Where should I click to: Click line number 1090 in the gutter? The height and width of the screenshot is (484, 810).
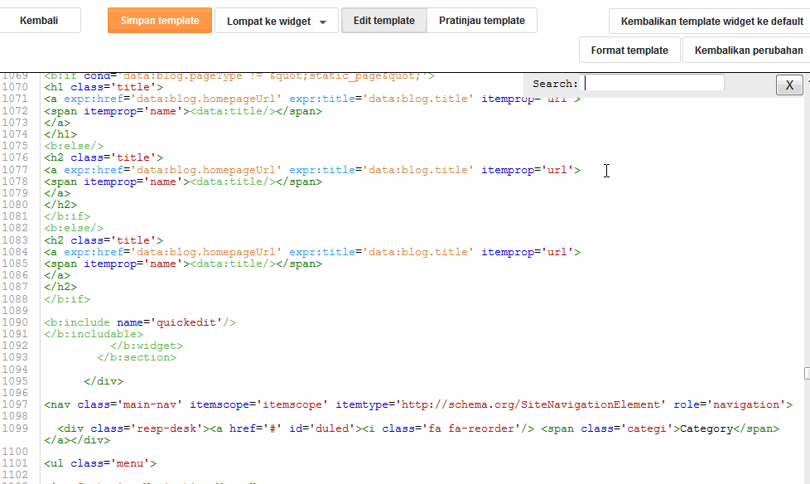click(x=15, y=322)
